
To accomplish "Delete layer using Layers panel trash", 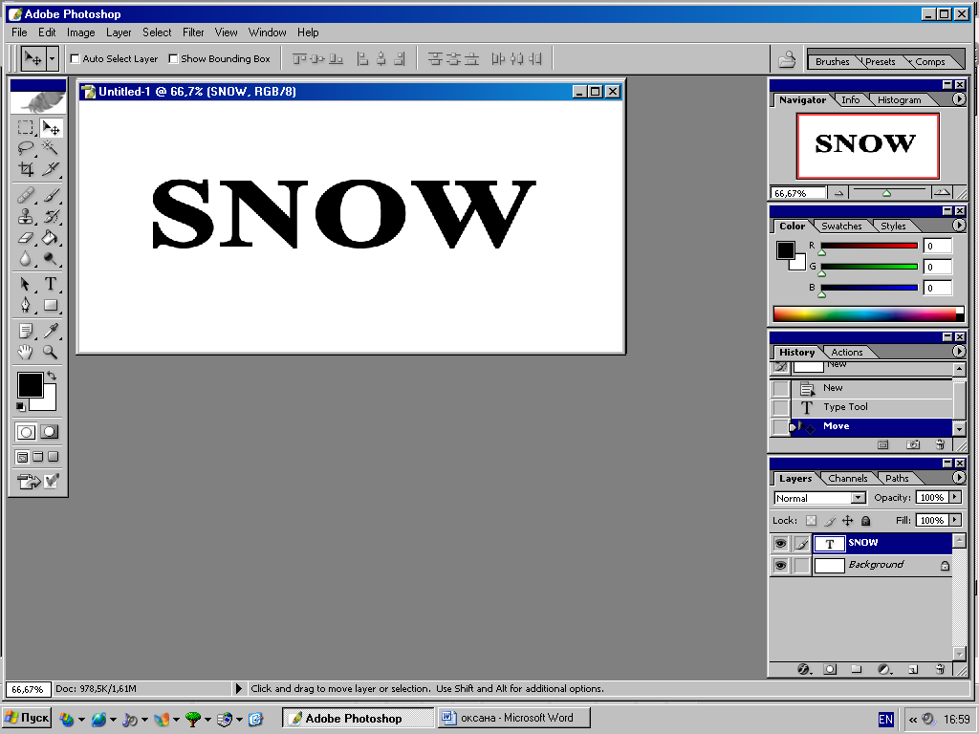I will (941, 669).
